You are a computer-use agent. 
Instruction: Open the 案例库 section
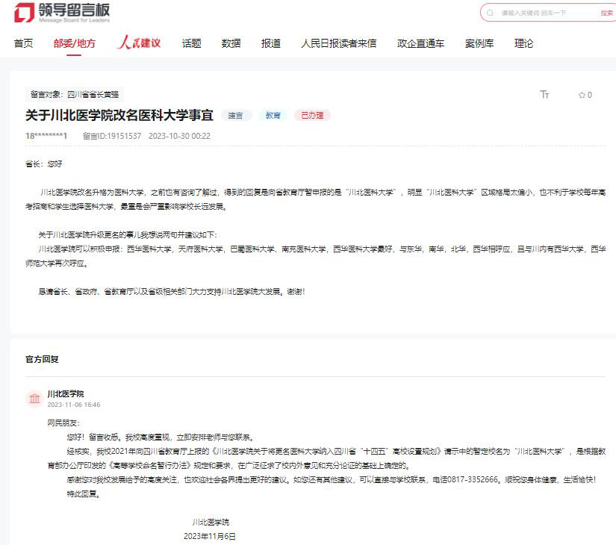point(478,43)
